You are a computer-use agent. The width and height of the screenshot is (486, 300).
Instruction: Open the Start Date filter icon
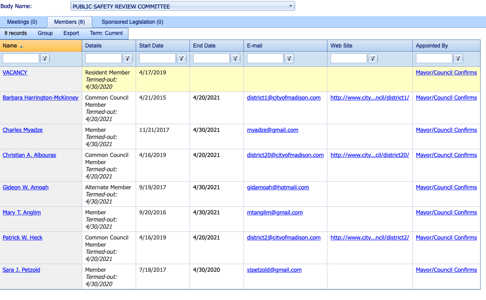click(x=181, y=58)
